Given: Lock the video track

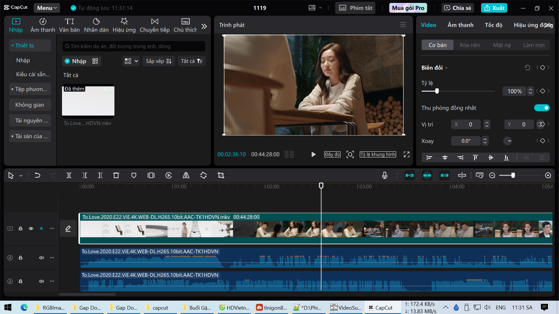Looking at the screenshot, I should click(20, 229).
